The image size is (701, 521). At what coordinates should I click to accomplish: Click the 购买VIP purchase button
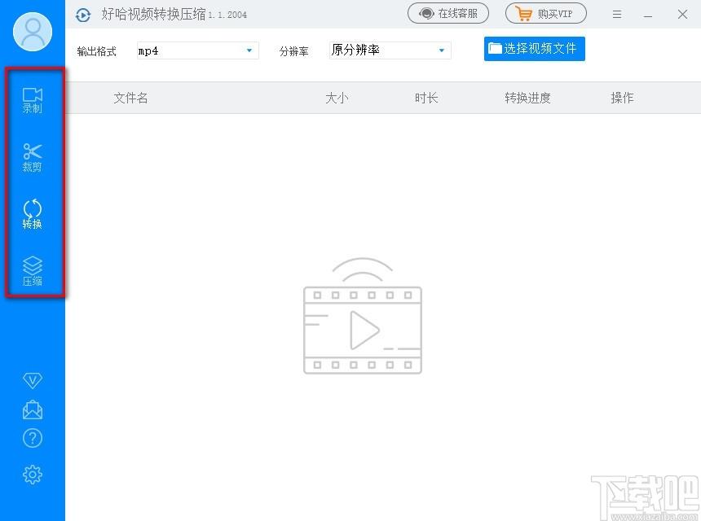[x=546, y=13]
